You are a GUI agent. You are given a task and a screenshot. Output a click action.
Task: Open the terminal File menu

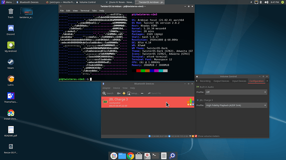62,11
